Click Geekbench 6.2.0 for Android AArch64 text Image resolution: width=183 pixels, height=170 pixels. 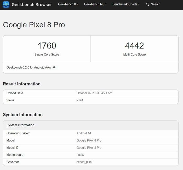tap(32, 68)
